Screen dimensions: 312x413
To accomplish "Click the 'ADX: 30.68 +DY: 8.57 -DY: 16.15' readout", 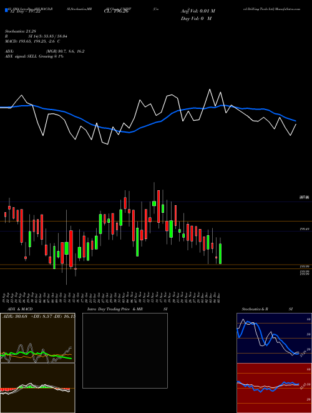I will pyautogui.click(x=39, y=316).
